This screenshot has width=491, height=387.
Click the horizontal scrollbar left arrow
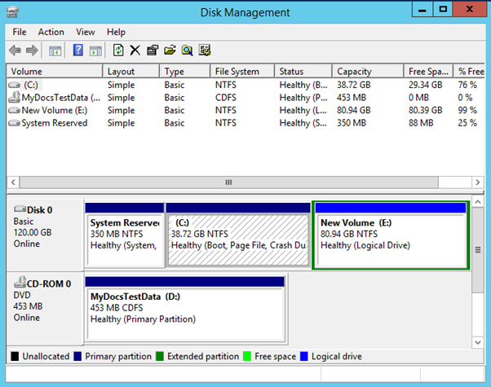coord(13,182)
